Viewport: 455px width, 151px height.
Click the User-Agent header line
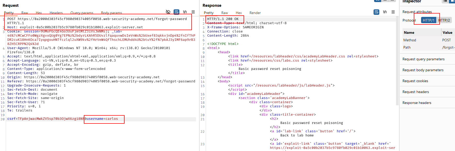coord(89,50)
